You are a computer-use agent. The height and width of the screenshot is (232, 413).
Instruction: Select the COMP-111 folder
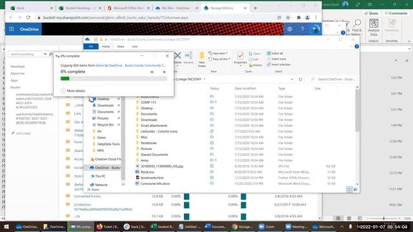click(x=148, y=102)
